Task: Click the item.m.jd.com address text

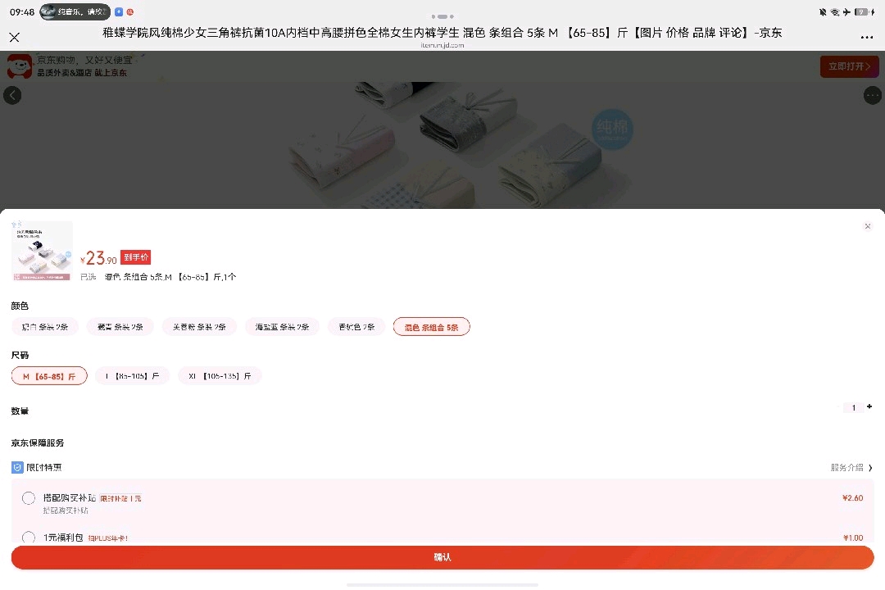Action: tap(442, 45)
